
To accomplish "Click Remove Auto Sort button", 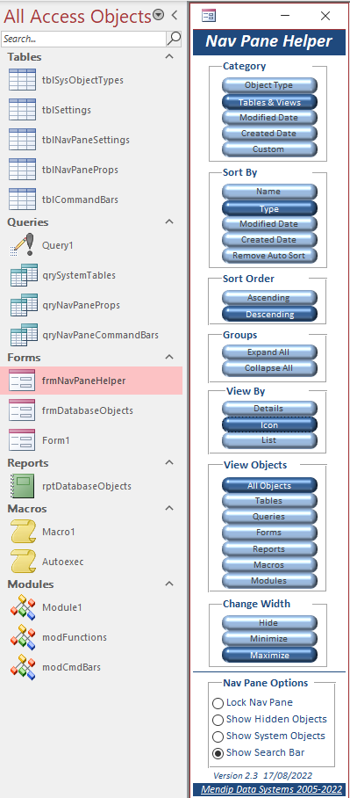I will click(269, 256).
